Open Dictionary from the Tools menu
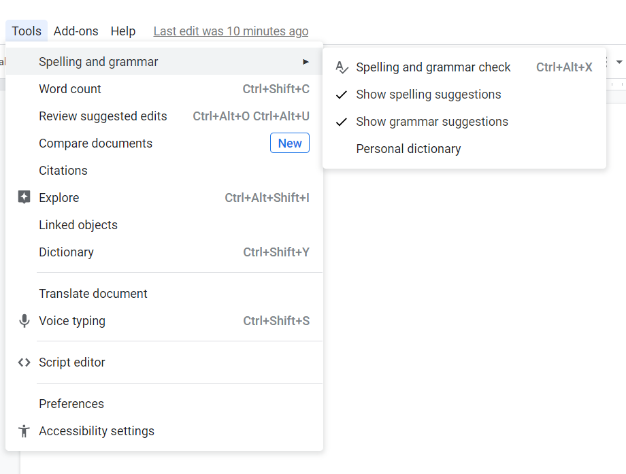 164,252
